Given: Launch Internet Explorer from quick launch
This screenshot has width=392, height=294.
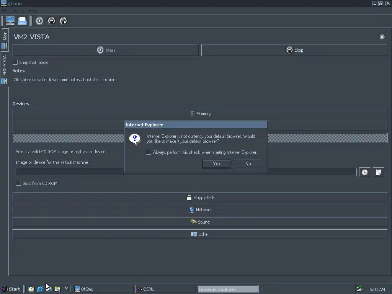Looking at the screenshot, I should pyautogui.click(x=40, y=289).
